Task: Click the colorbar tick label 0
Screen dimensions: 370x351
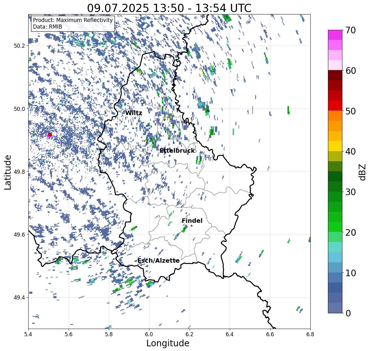Action: tap(348, 313)
